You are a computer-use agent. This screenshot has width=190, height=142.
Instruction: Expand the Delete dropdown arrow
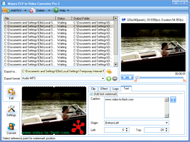(49, 11)
